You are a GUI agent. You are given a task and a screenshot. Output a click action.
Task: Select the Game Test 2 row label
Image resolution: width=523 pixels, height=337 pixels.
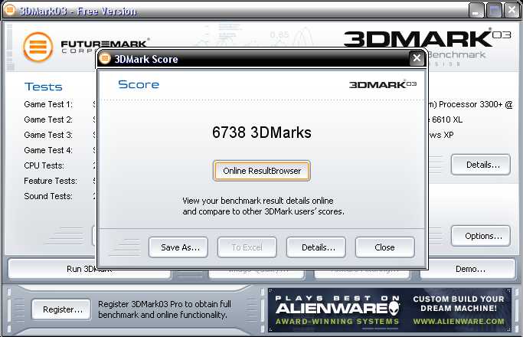(48, 119)
